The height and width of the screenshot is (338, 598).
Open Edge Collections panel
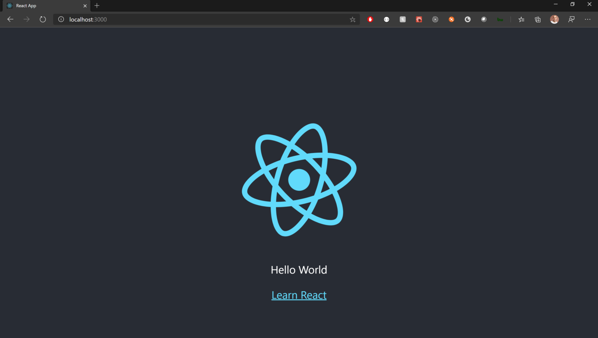click(538, 19)
